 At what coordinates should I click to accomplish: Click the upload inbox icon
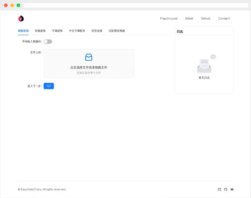pos(89,57)
